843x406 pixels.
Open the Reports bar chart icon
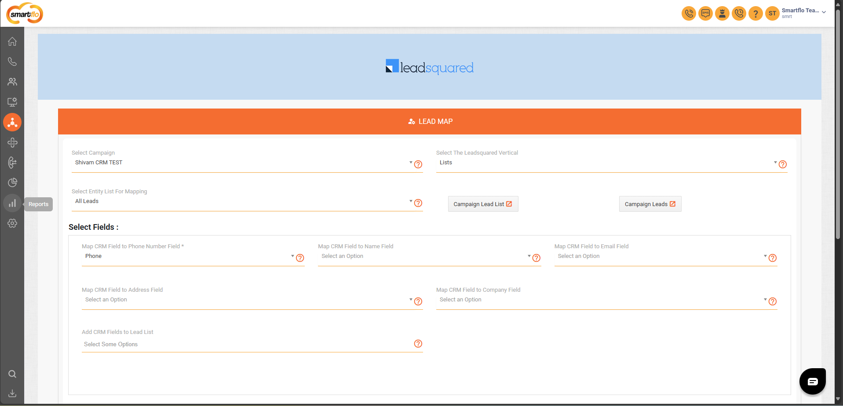[12, 203]
